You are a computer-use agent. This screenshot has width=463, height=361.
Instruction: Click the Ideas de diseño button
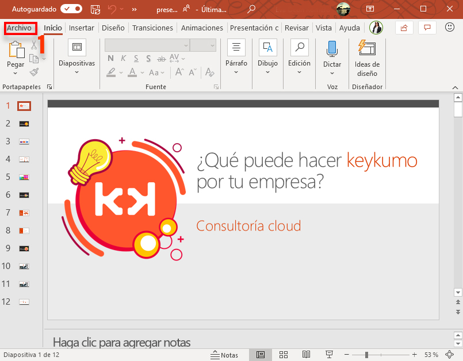pyautogui.click(x=367, y=57)
